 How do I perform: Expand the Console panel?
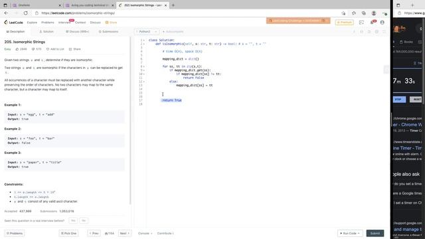pyautogui.click(x=145, y=233)
